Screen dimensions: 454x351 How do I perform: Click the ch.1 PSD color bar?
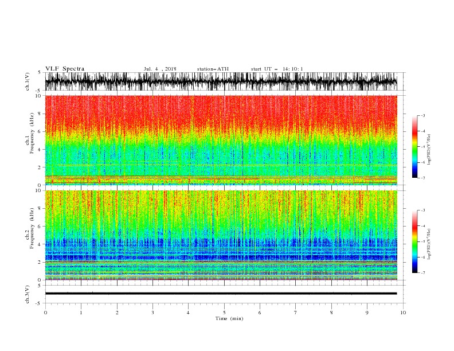tap(414, 147)
